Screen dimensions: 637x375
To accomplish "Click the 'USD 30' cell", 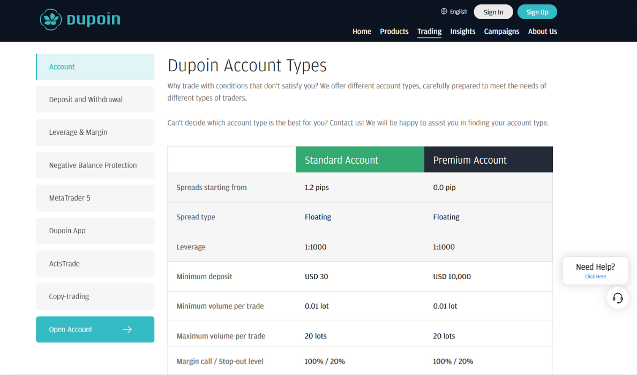I will [317, 277].
